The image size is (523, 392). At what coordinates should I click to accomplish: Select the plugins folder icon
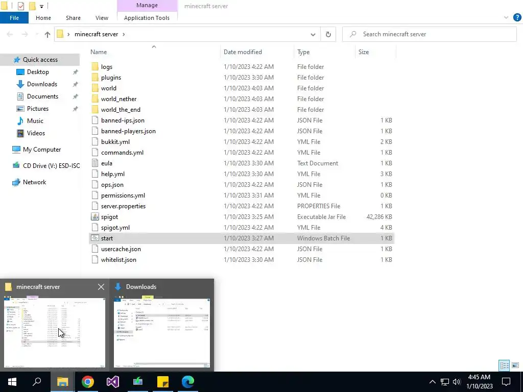coord(95,78)
